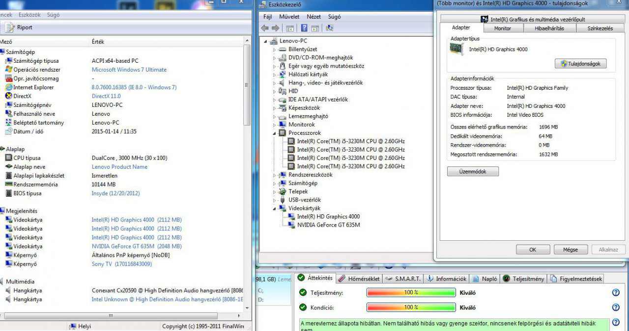Click the Hálózati kártyák network icon
Viewport: 629px width, 331px height.
(283, 75)
